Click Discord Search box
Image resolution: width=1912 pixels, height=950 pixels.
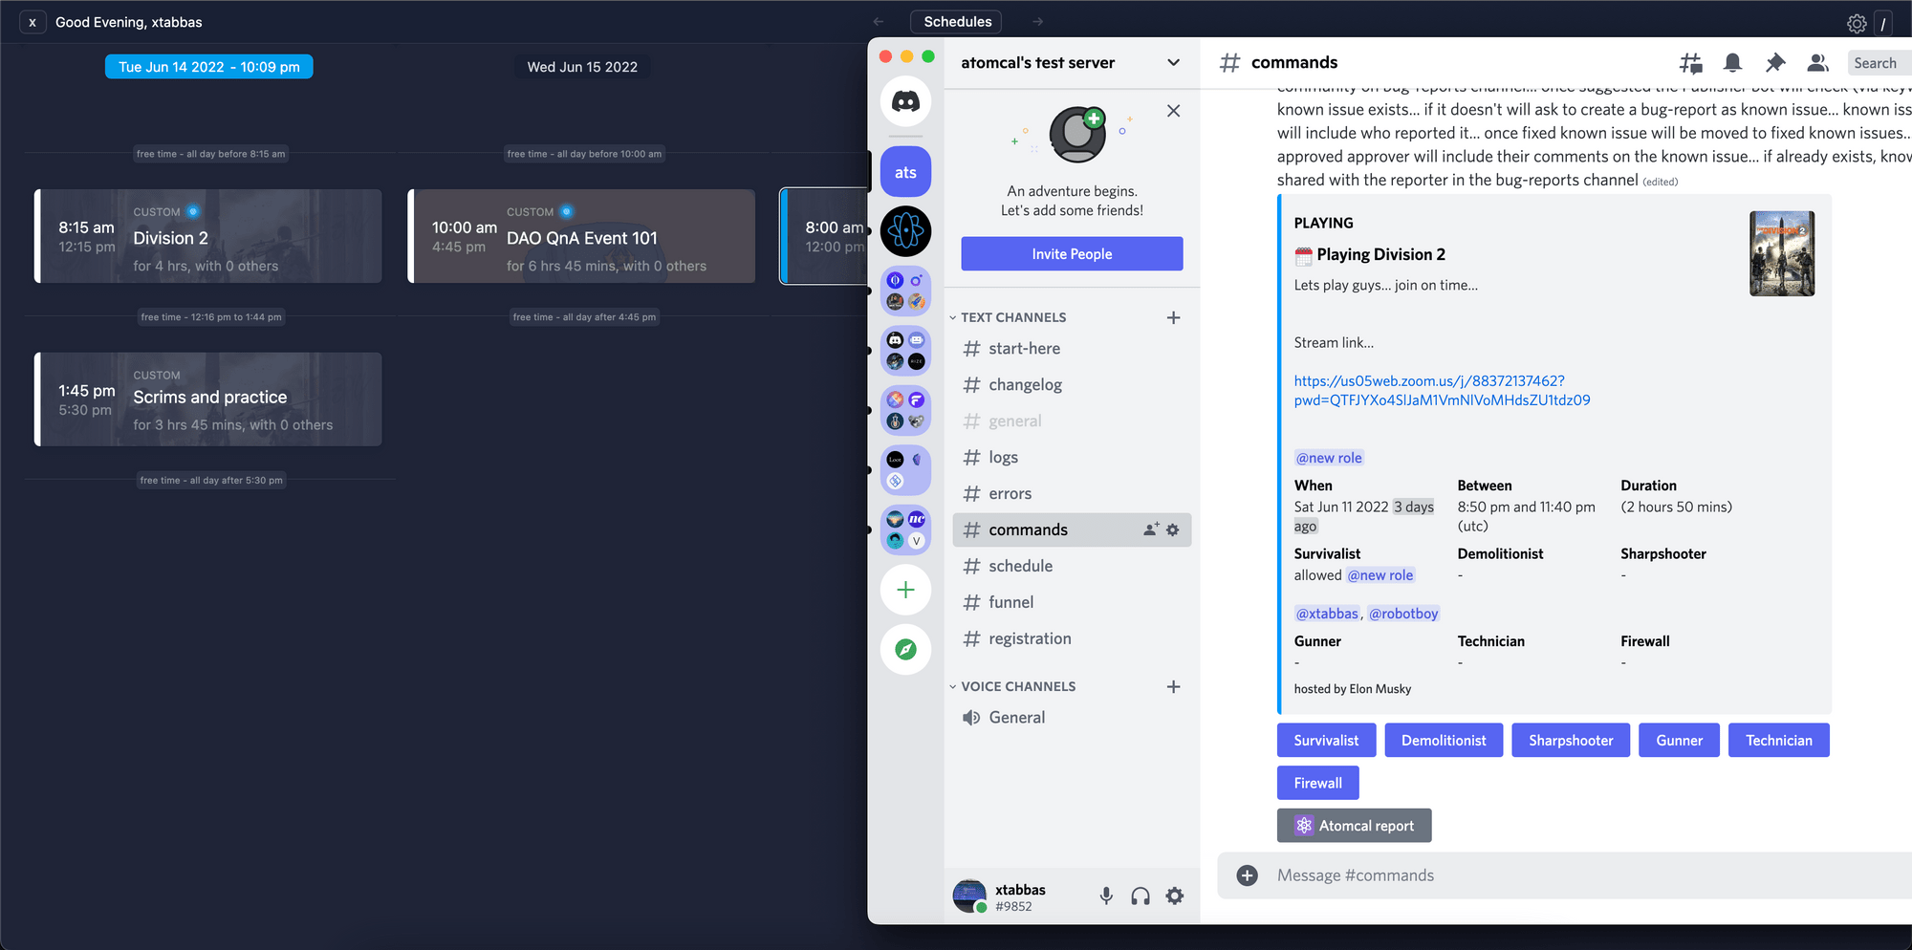click(1879, 63)
